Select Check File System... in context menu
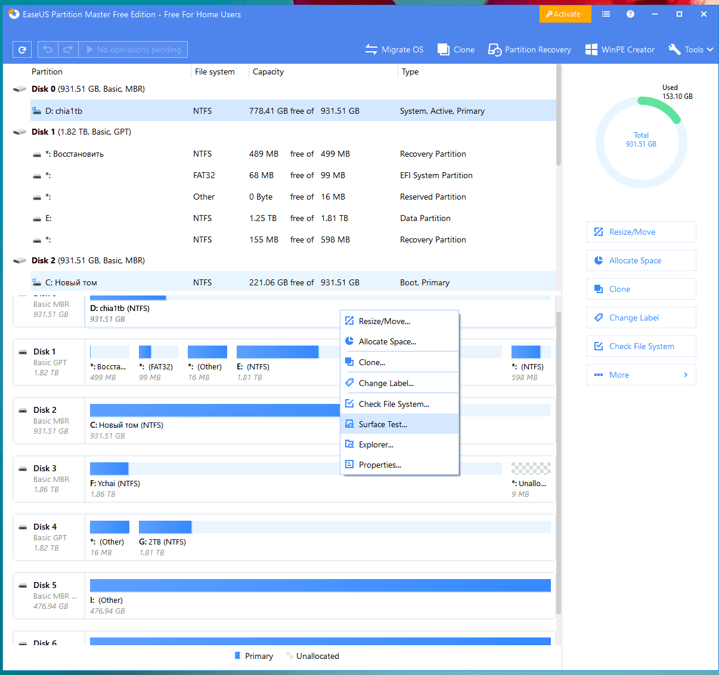The width and height of the screenshot is (719, 675). click(x=399, y=404)
